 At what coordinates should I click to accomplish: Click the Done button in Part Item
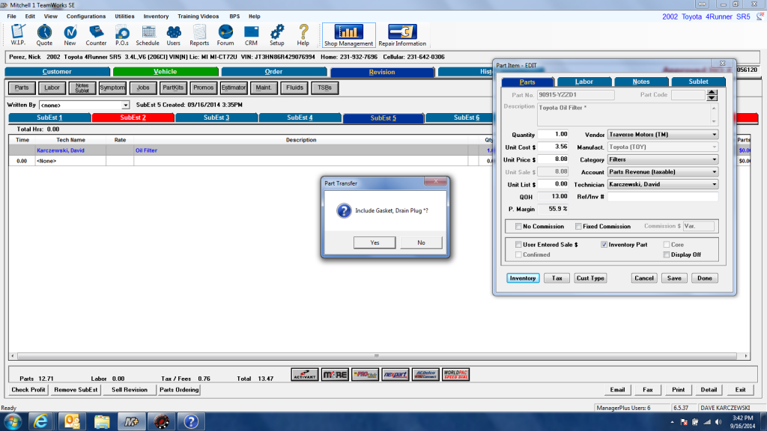tap(704, 278)
